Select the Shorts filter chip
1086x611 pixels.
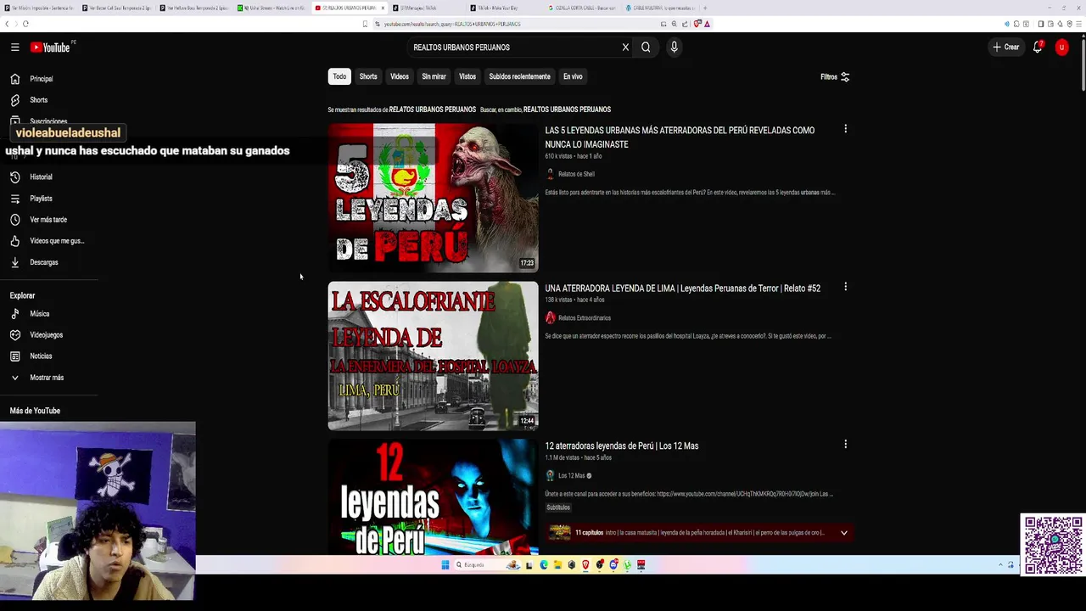[x=368, y=76]
